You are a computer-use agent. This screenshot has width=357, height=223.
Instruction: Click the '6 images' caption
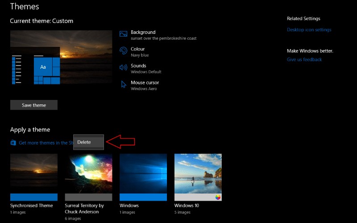[x=73, y=219]
